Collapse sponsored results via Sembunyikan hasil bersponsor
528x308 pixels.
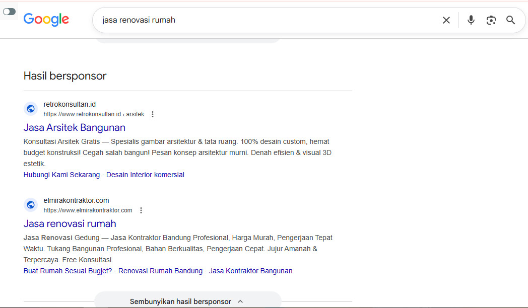click(187, 301)
